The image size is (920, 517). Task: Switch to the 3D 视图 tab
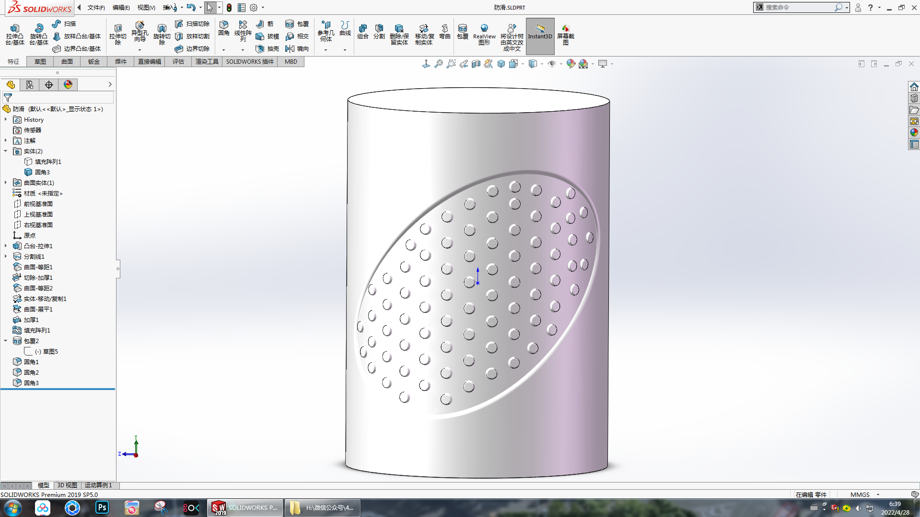pyautogui.click(x=67, y=485)
